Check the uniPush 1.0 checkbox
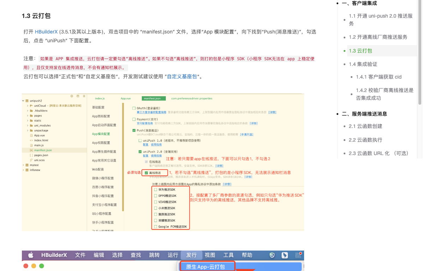 point(140,141)
